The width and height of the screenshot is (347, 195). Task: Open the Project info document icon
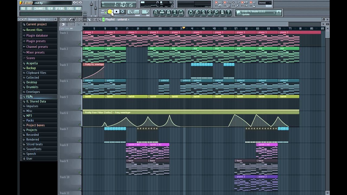point(222,12)
